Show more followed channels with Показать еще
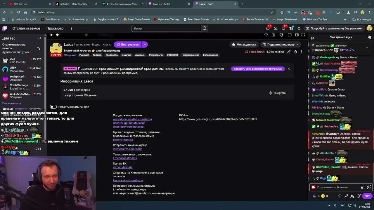 coord(12,103)
